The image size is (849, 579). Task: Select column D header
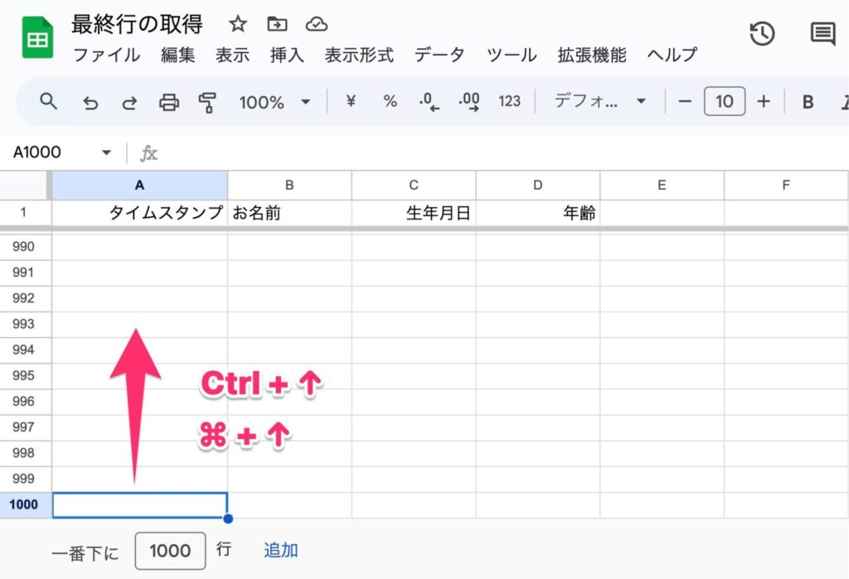point(537,185)
